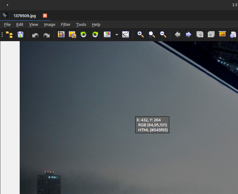This screenshot has width=238, height=194.
Task: Close the 1379509.jpg tab
Action: point(45,16)
